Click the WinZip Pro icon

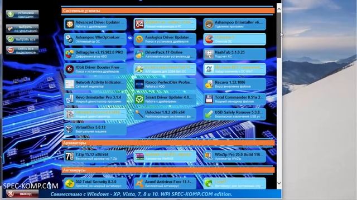coord(209,156)
